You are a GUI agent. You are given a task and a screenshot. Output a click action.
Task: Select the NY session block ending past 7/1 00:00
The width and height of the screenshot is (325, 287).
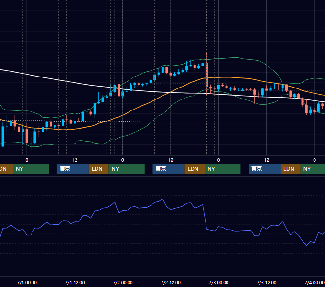31,169
